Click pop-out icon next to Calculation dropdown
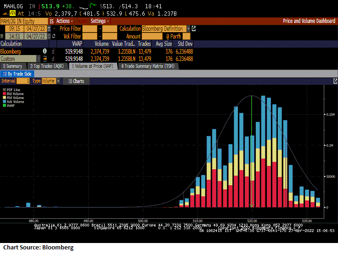 pos(193,28)
